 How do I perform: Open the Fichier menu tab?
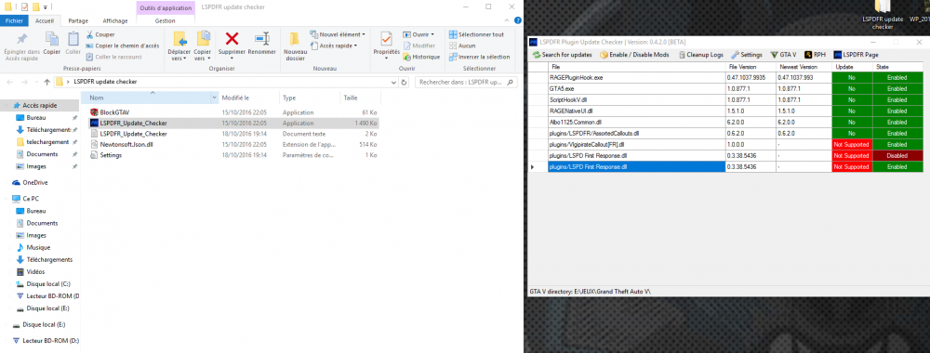13,20
